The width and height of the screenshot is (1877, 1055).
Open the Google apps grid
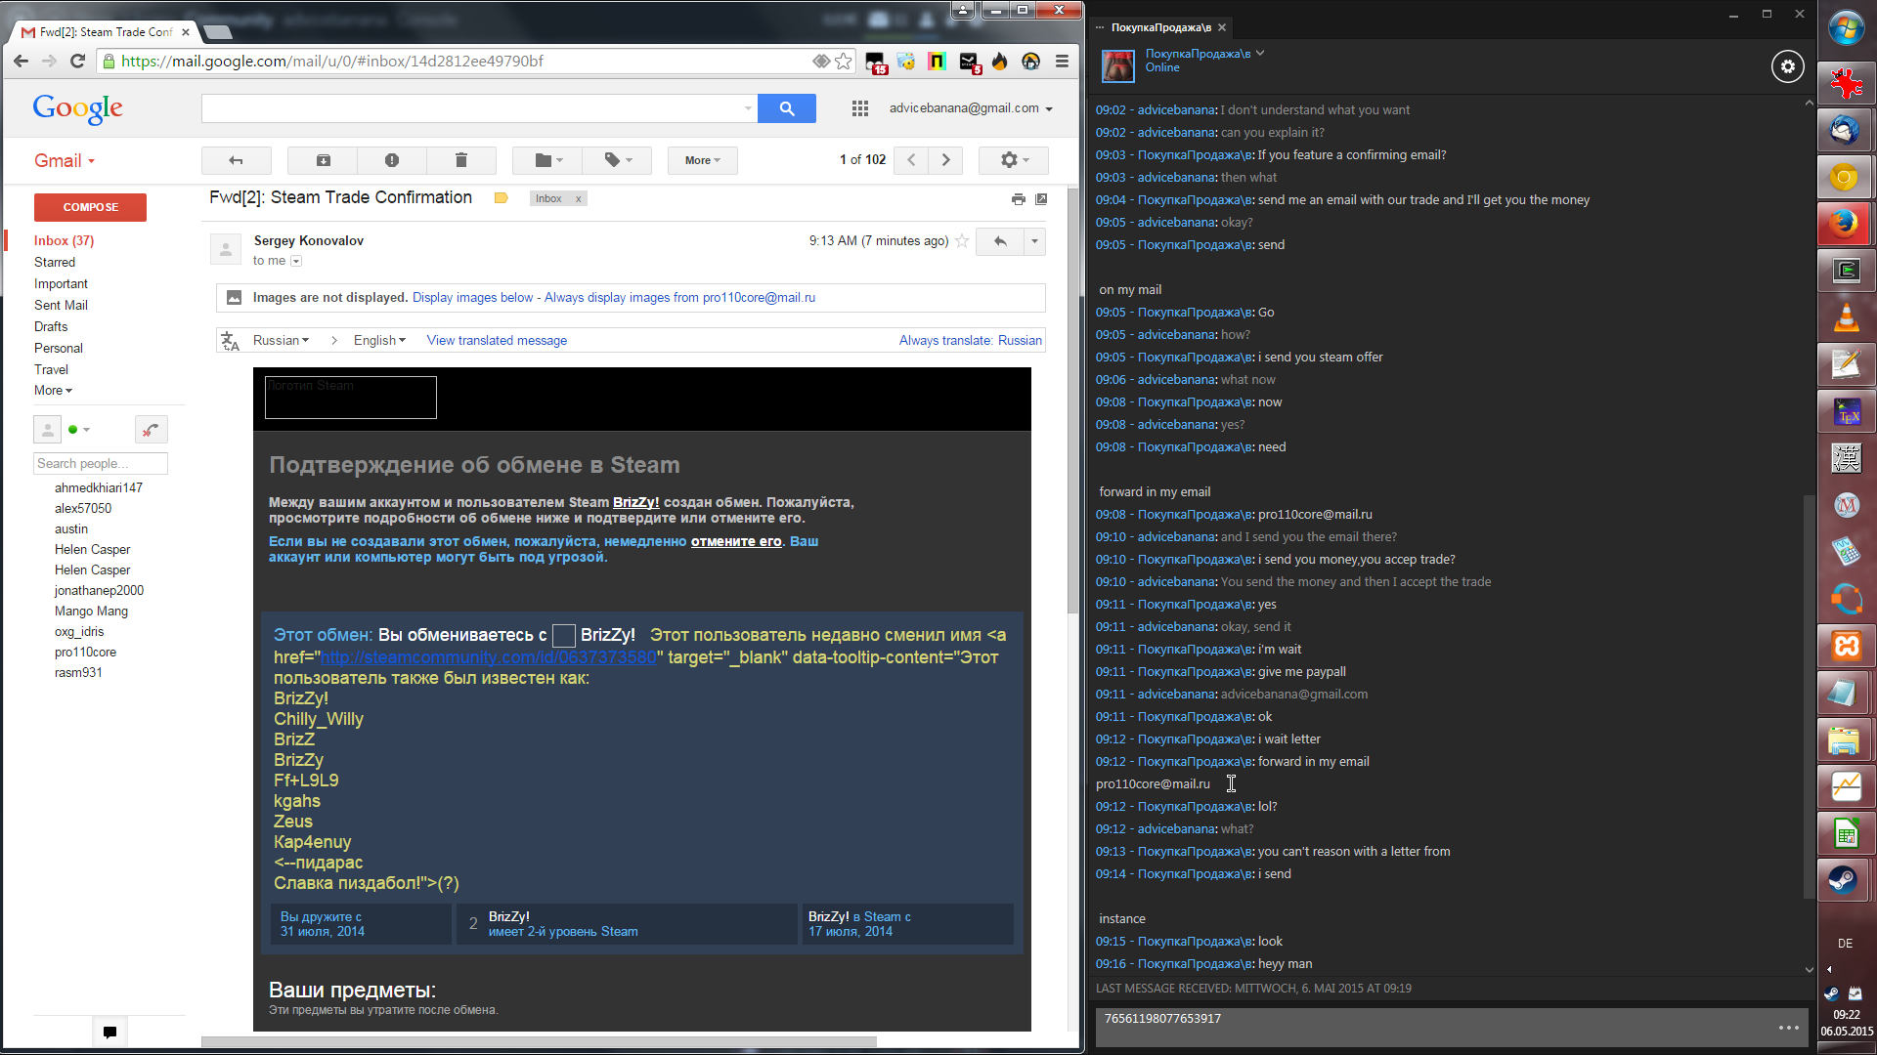click(859, 108)
